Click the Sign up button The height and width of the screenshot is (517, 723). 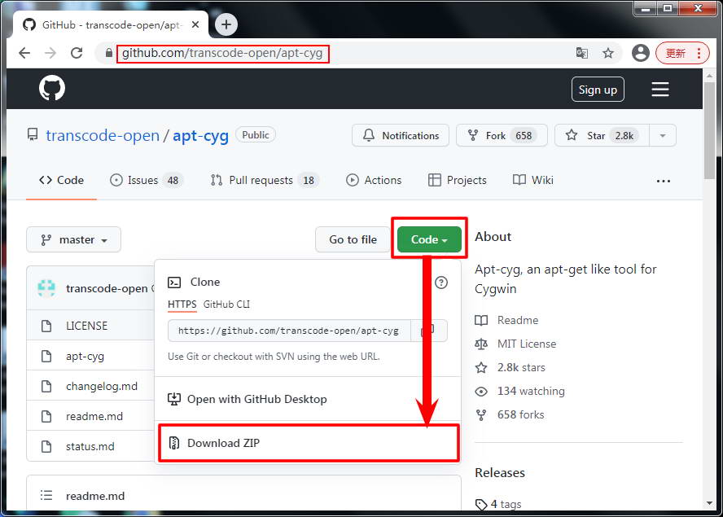click(598, 90)
